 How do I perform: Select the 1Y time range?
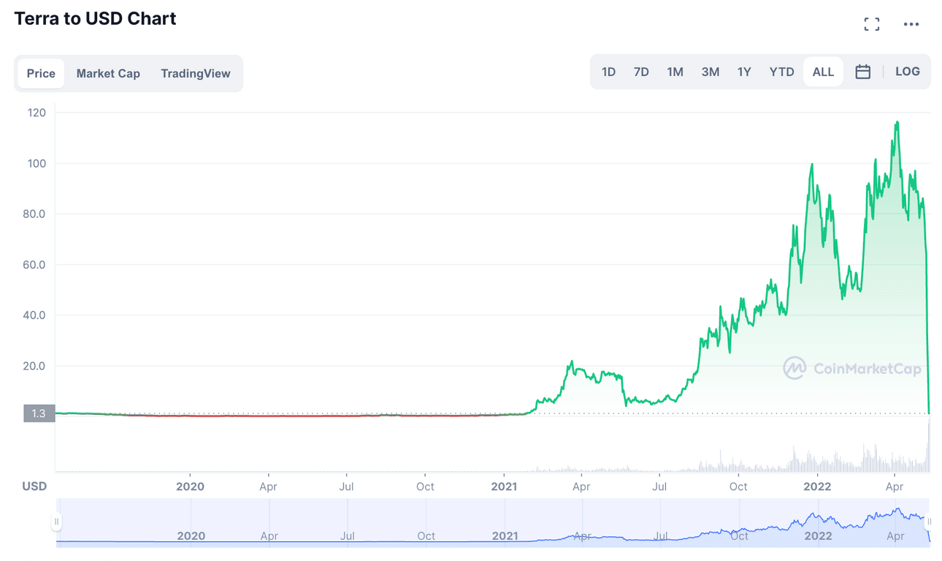click(x=744, y=72)
